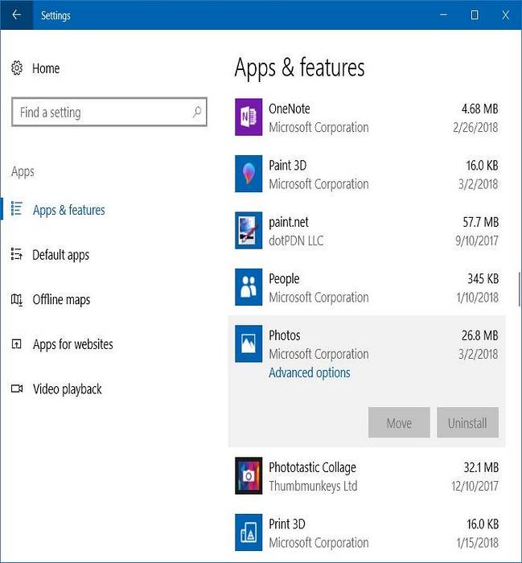Select the Phototastic Collage icon
This screenshot has height=563, width=522.
(x=249, y=476)
